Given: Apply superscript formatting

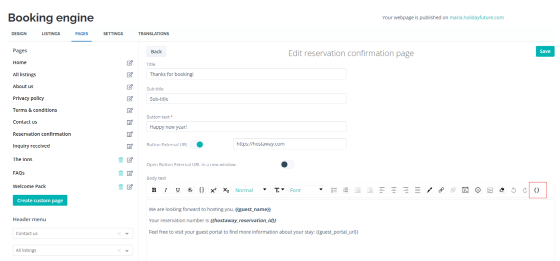Looking at the screenshot, I should (213, 190).
